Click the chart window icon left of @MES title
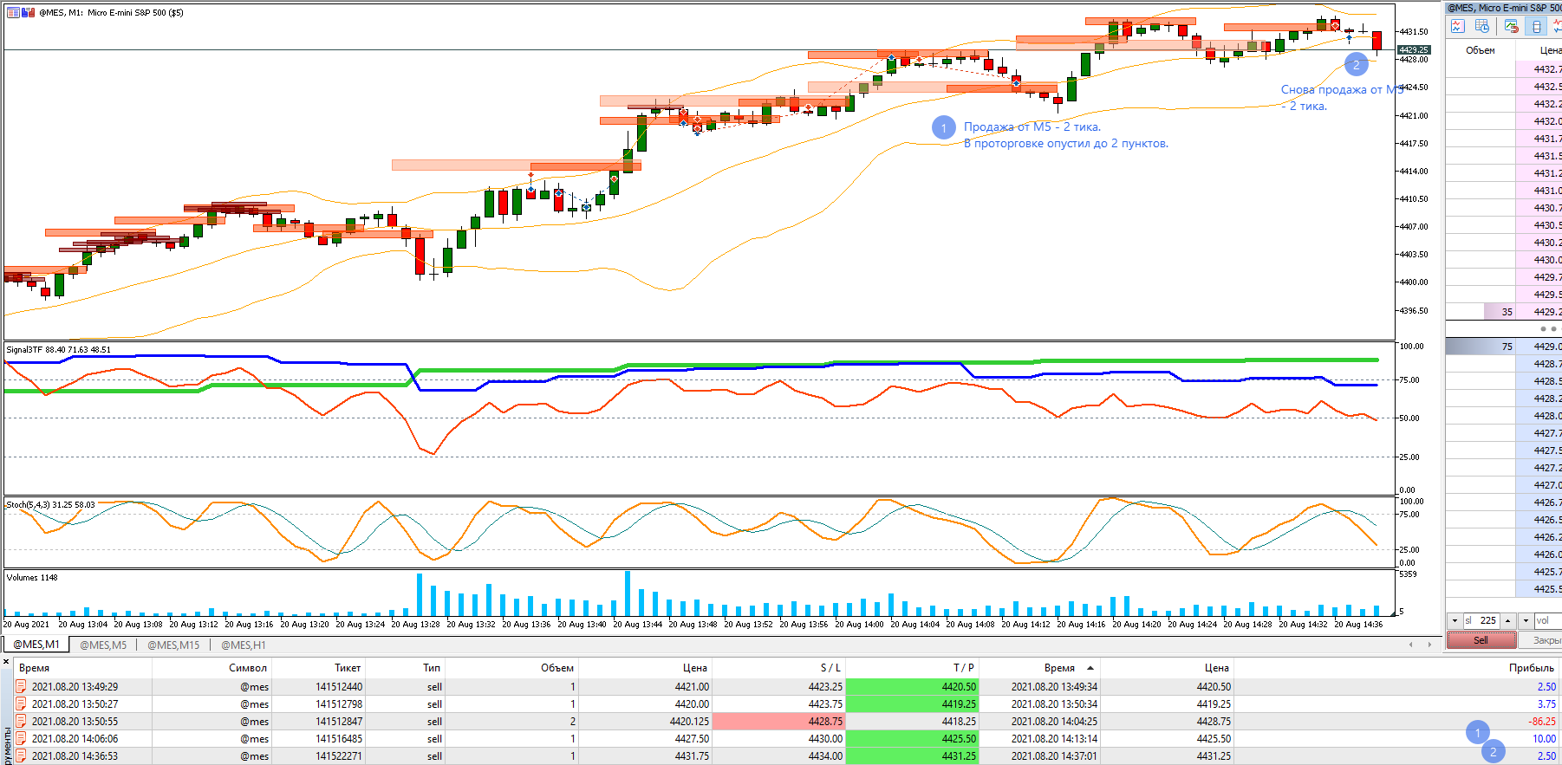The width and height of the screenshot is (1562, 765). [x=13, y=13]
